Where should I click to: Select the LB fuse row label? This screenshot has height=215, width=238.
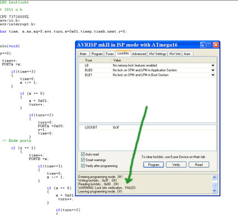click(87, 65)
